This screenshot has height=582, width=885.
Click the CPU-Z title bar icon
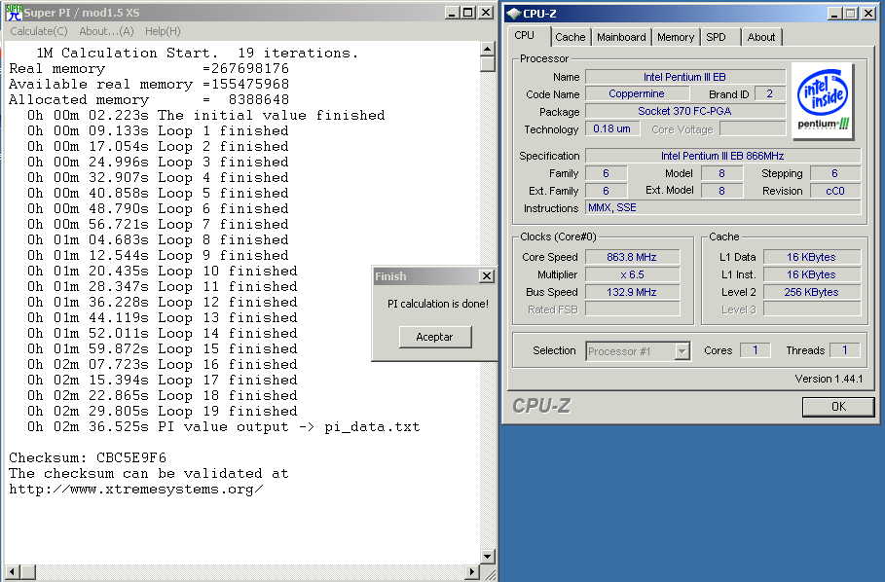coord(514,13)
